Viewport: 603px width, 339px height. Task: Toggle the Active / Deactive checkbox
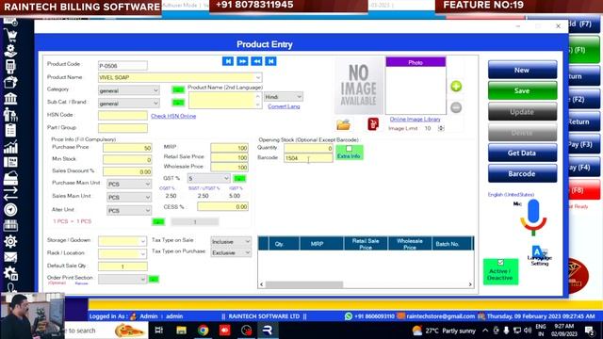click(500, 263)
